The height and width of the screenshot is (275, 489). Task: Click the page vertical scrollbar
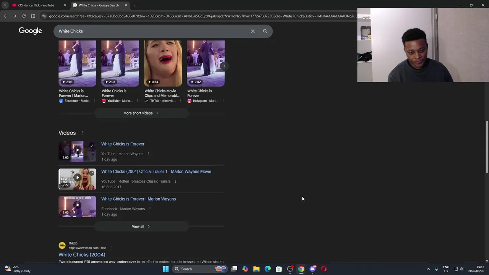(487, 147)
